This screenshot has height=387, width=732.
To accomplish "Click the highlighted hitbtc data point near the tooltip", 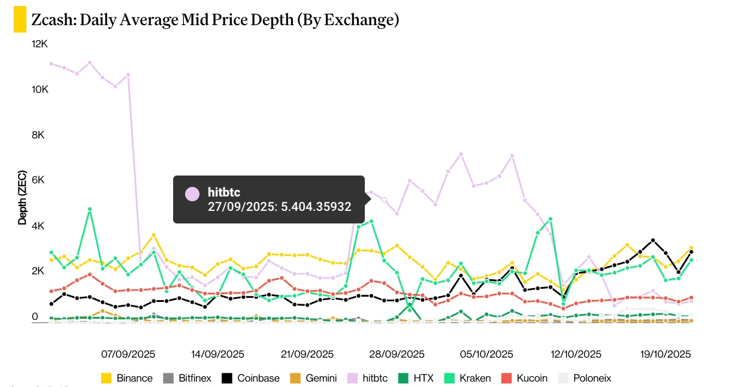I will coord(385,199).
